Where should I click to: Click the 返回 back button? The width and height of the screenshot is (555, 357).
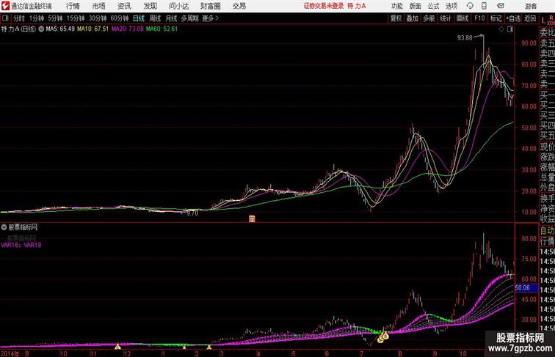tap(530, 18)
